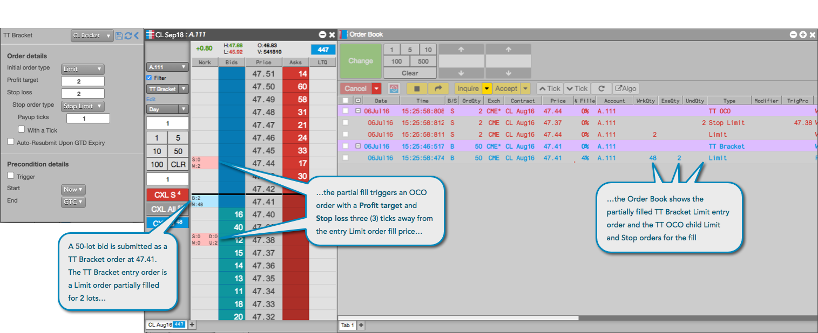
Task: Select the 15:25:58:474 Limit order row checkbox
Action: [x=346, y=158]
